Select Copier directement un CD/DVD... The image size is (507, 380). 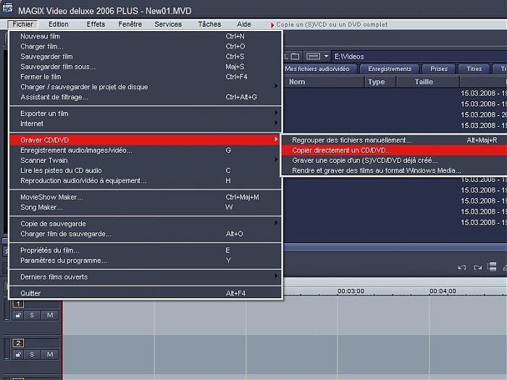[395, 151]
